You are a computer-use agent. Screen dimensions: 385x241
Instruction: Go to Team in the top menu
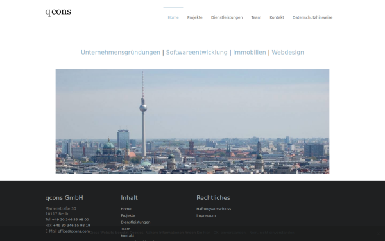256,17
